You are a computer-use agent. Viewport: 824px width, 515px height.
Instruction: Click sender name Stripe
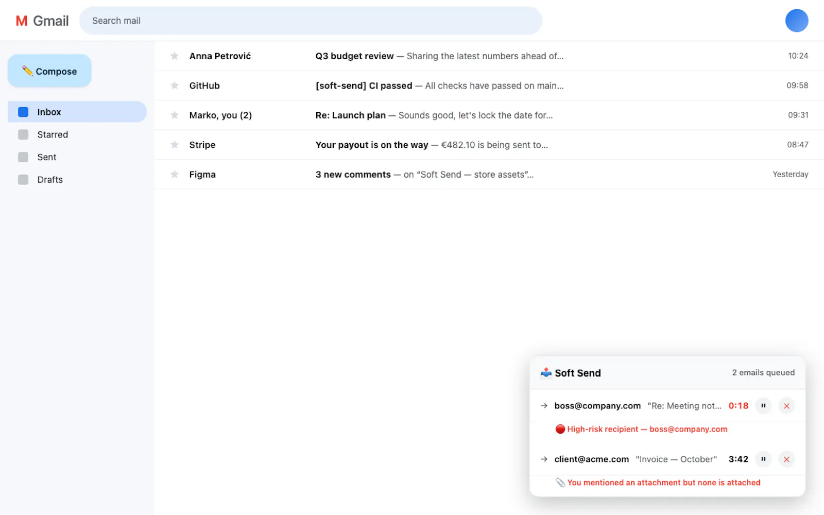202,145
